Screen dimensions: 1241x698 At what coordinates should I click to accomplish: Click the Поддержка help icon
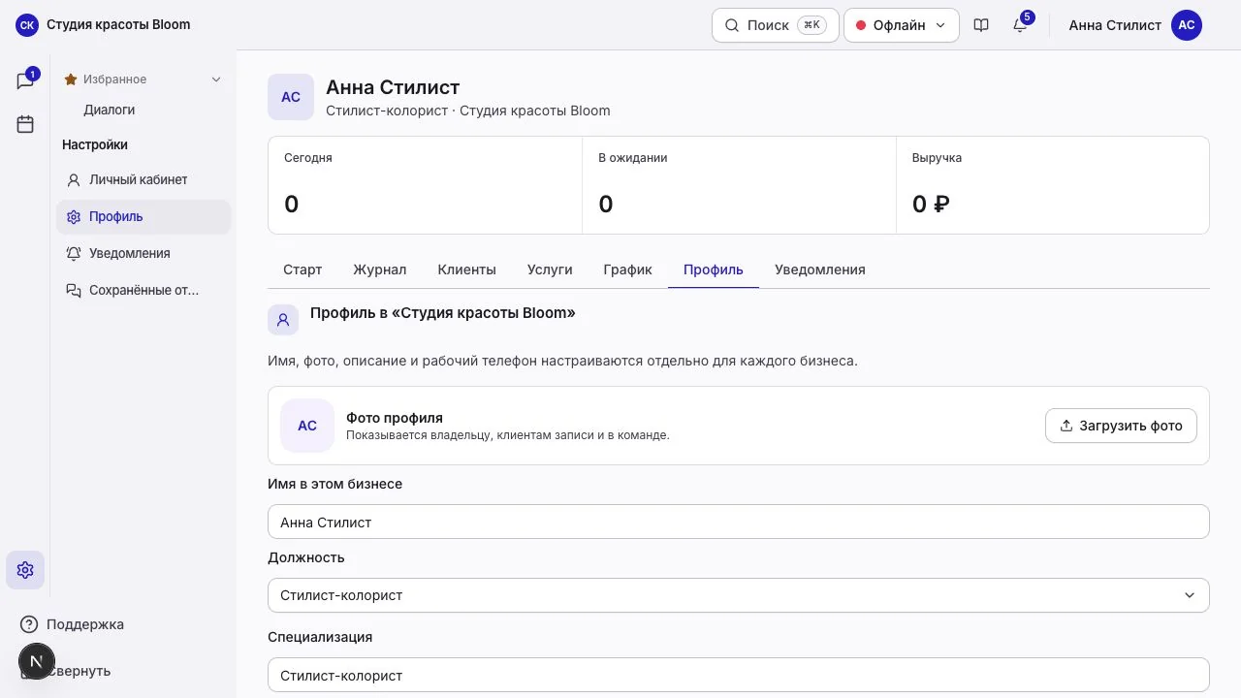click(29, 624)
